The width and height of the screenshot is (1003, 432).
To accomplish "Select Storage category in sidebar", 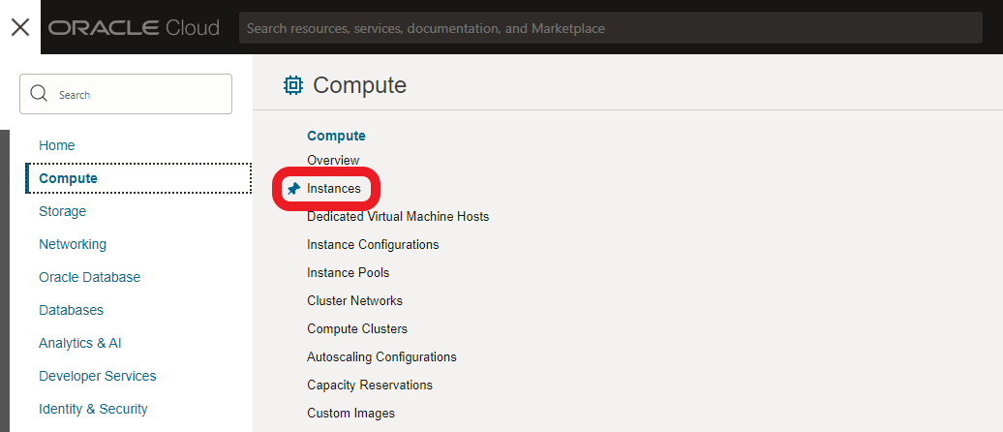I will click(62, 211).
